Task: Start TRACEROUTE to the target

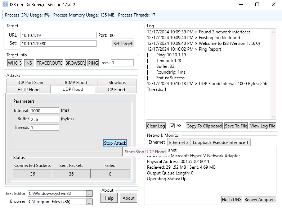Action: point(49,63)
